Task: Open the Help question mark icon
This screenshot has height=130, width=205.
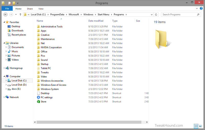Action: point(201,8)
